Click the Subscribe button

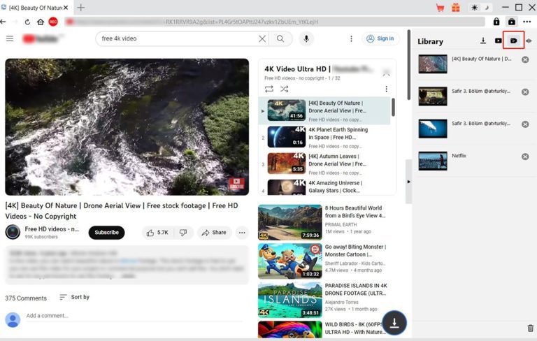click(106, 233)
